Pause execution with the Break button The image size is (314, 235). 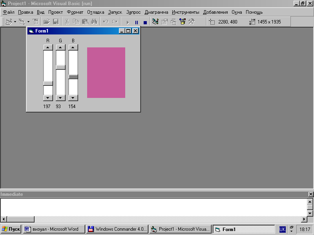tap(137, 22)
